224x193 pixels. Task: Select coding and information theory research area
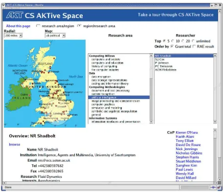click(x=110, y=84)
